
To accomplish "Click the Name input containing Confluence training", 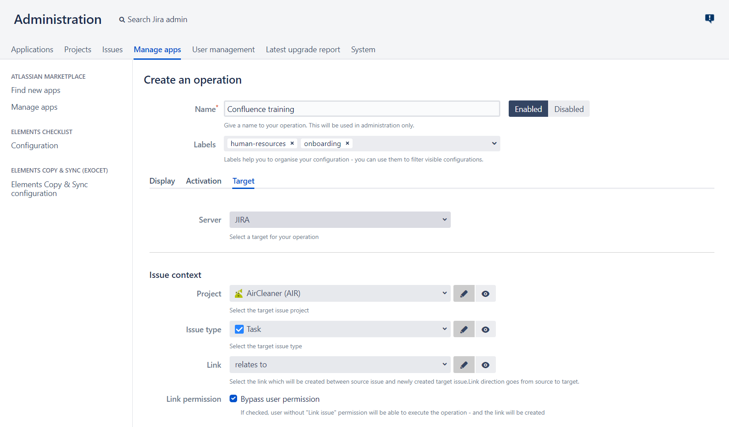I will tap(362, 108).
